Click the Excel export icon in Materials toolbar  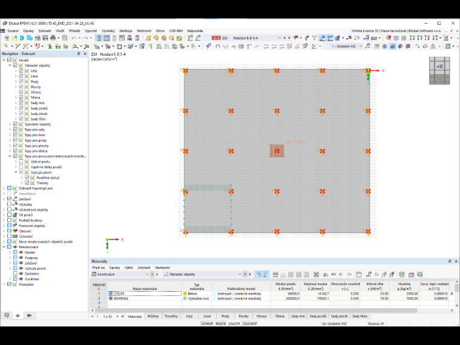coord(402,274)
